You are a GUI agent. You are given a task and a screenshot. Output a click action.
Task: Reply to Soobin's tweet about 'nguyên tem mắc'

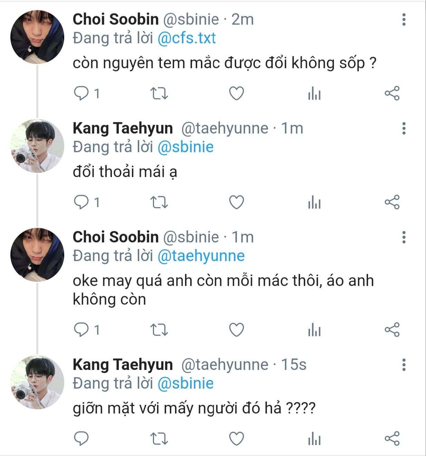coord(81,93)
